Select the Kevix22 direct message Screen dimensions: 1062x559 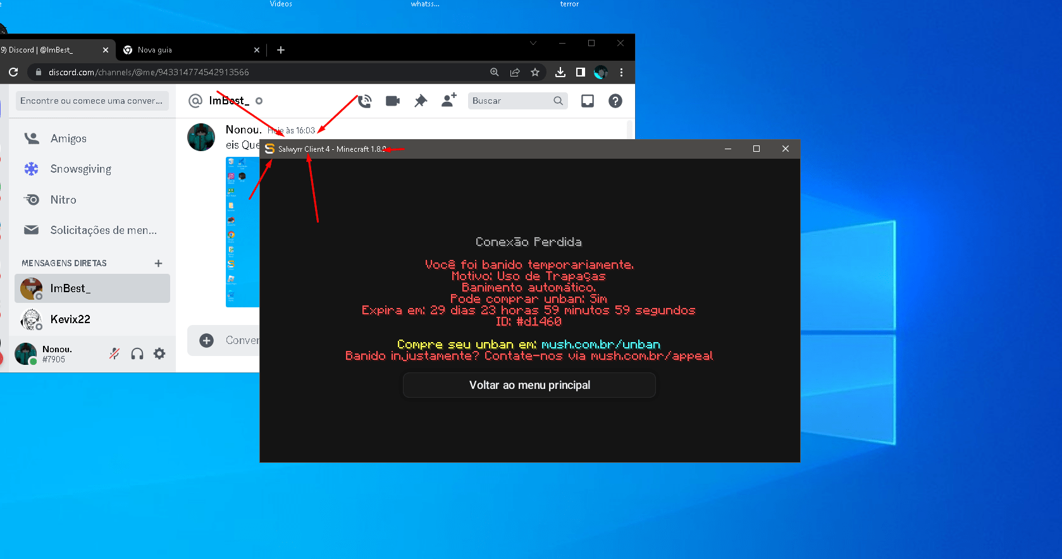(x=92, y=319)
